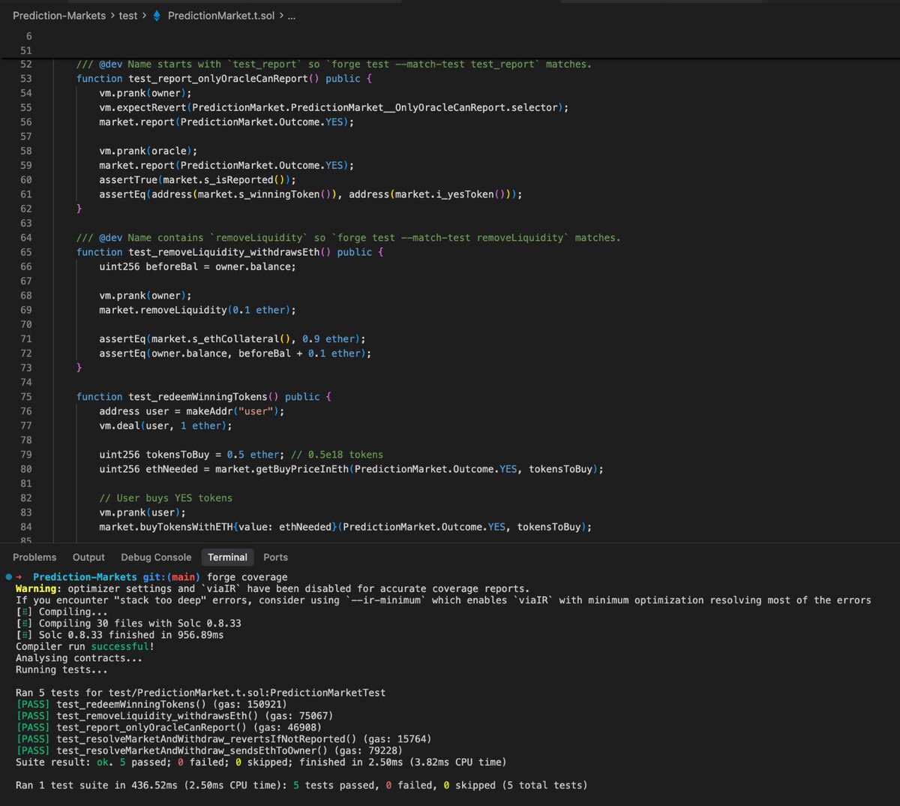The width and height of the screenshot is (900, 806).
Task: Click the test_redeemWinningTokens function name in editor
Action: click(197, 397)
